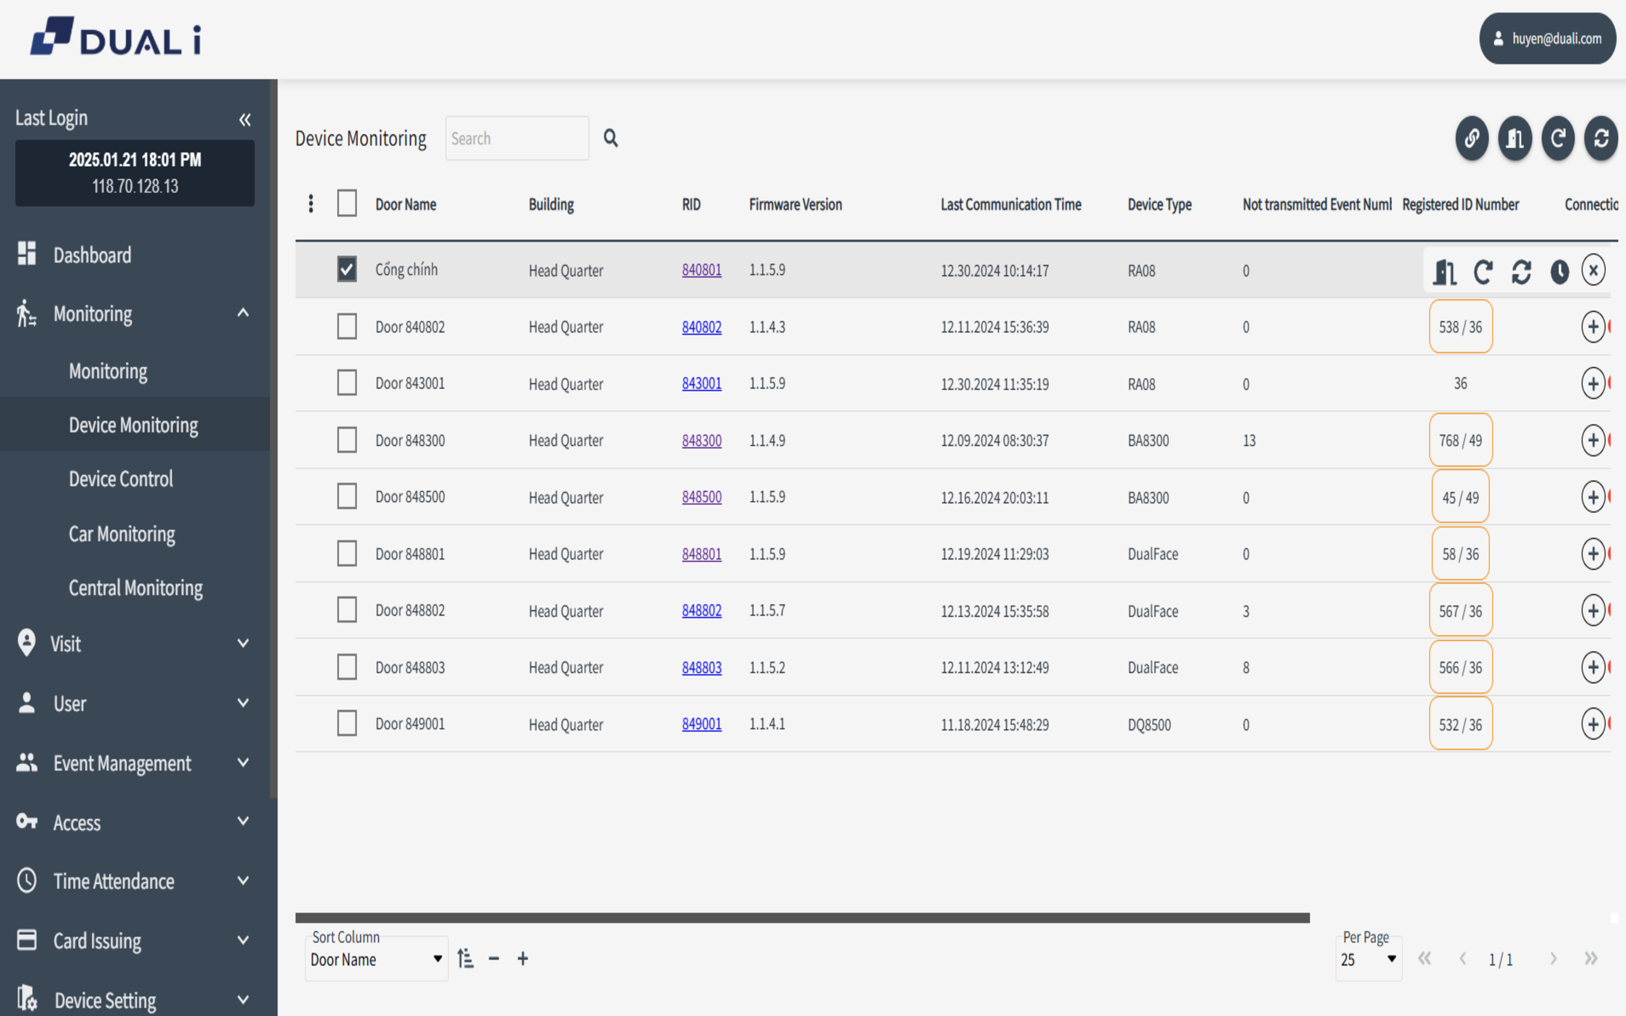Click the clock icon in Cổng chính row
This screenshot has height=1016, width=1626.
point(1560,271)
